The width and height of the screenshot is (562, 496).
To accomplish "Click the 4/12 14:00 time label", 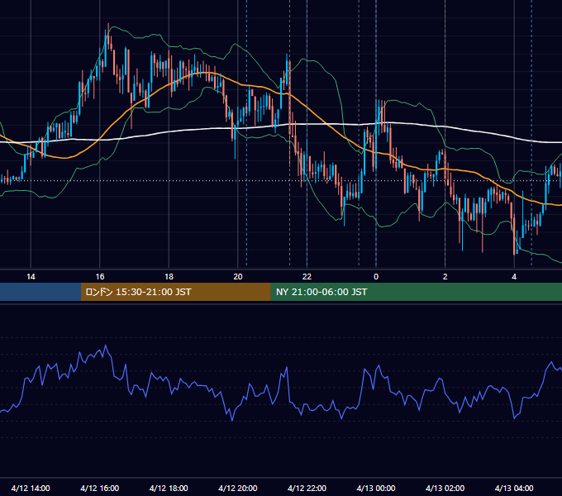I will [31, 488].
